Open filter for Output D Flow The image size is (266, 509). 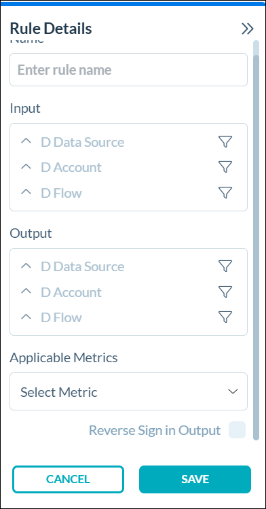225,317
